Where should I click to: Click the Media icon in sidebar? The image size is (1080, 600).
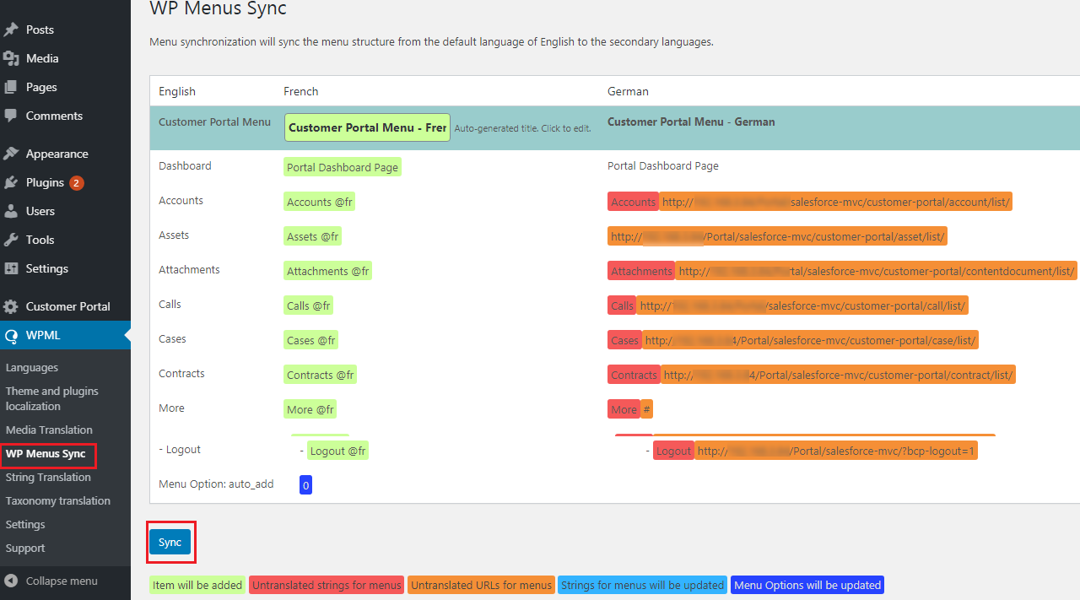pos(11,58)
